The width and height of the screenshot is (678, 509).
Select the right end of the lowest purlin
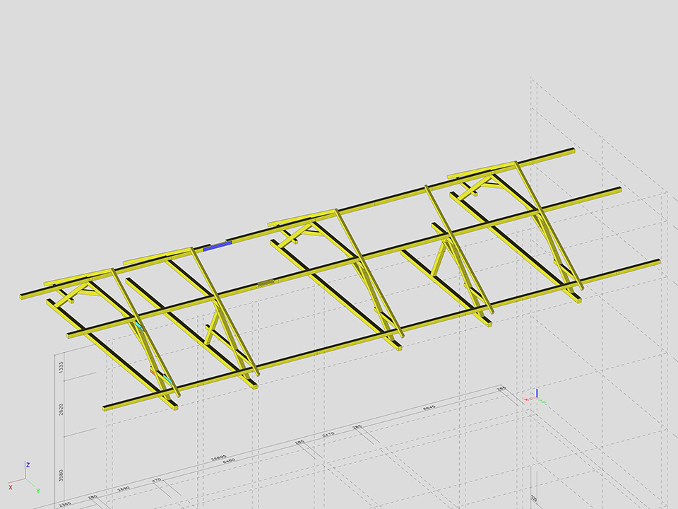click(655, 263)
